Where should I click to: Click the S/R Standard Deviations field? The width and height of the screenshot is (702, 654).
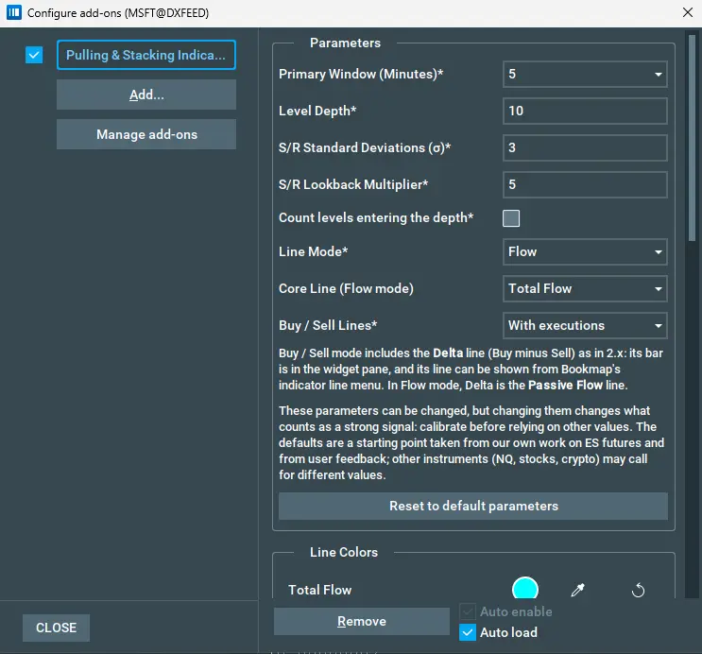click(585, 147)
